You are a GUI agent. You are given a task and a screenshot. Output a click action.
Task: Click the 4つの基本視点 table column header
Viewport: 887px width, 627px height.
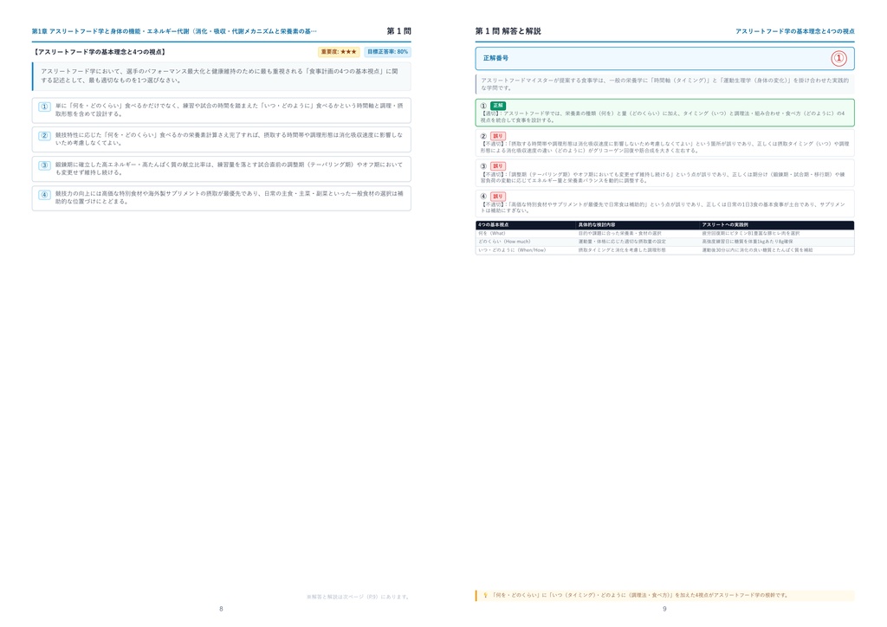pyautogui.click(x=493, y=225)
